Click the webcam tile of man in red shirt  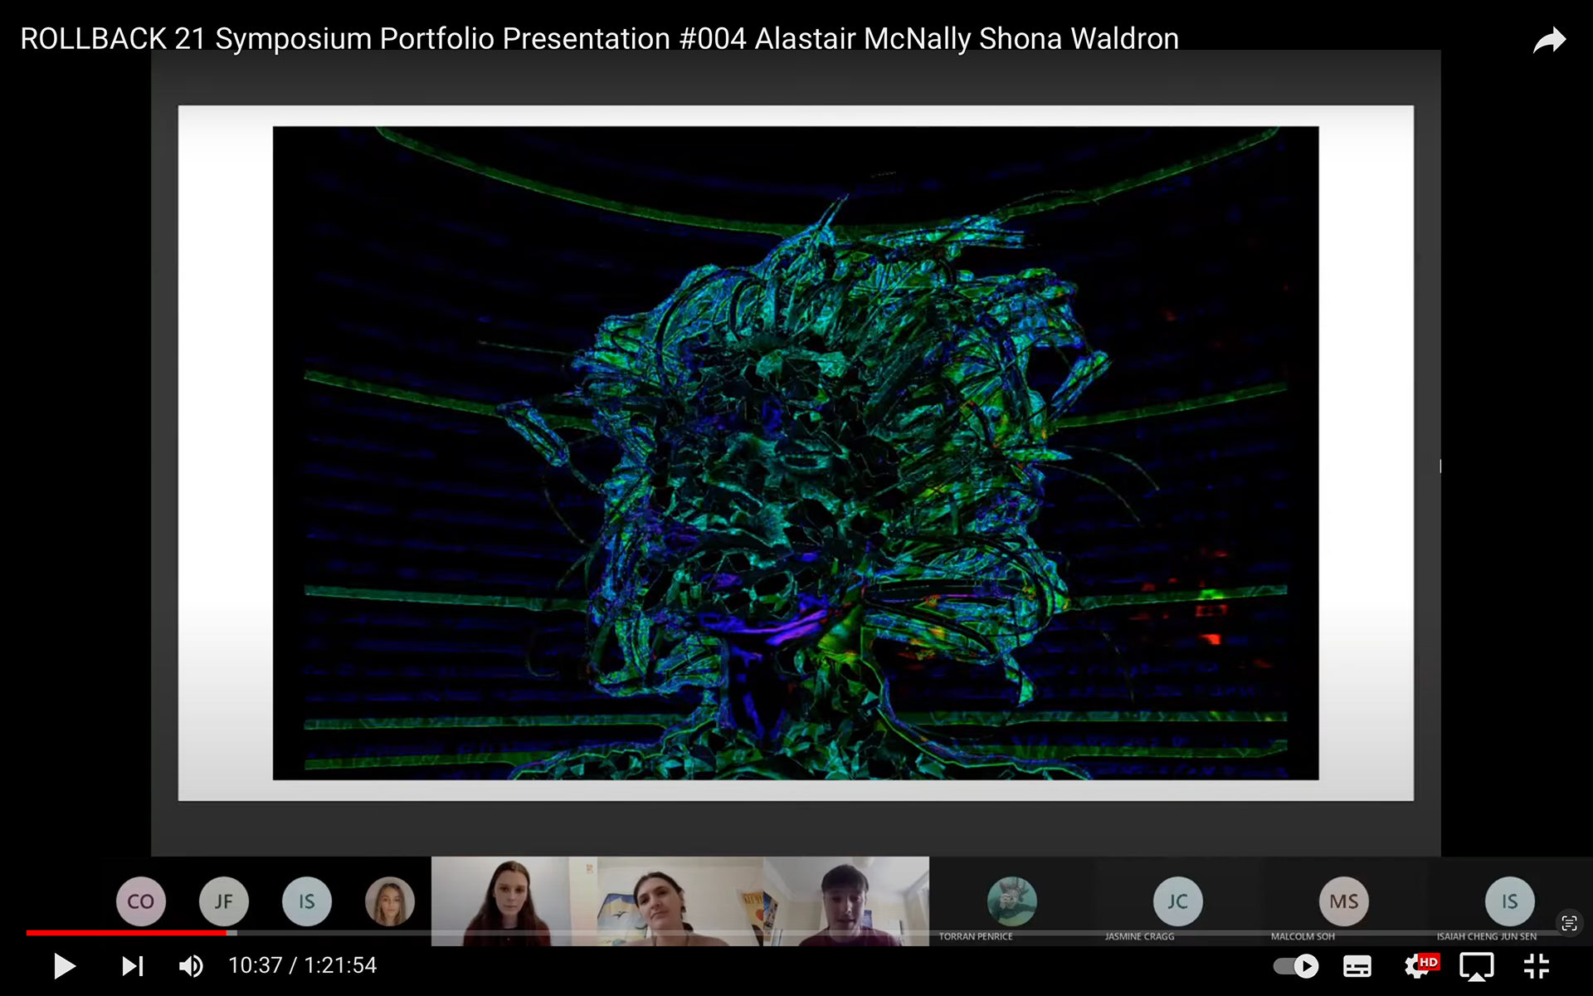(x=846, y=901)
